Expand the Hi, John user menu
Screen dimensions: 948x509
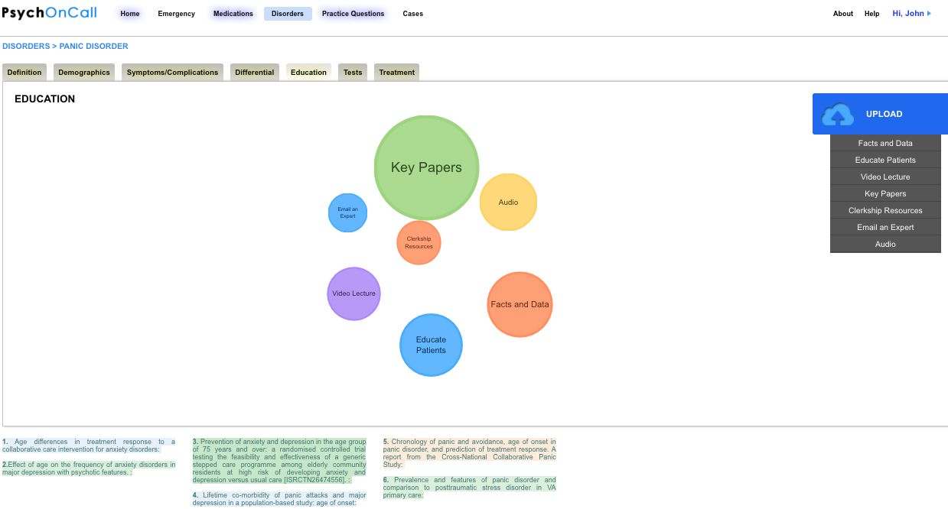pos(911,14)
